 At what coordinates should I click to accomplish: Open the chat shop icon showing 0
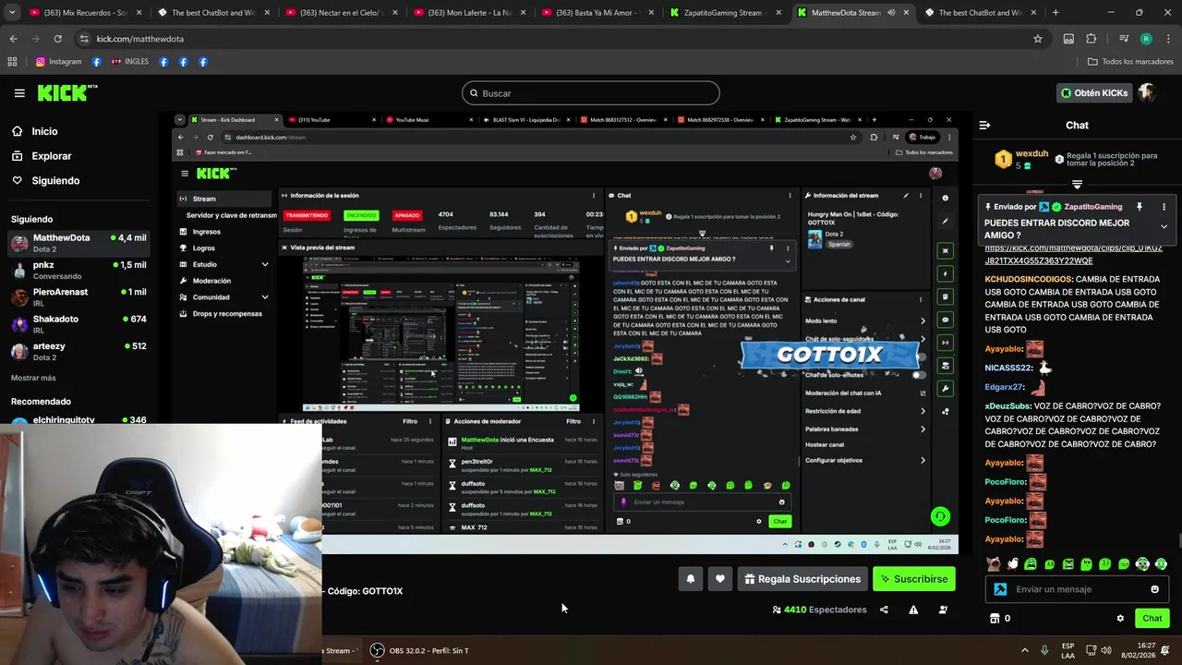coord(1000,618)
